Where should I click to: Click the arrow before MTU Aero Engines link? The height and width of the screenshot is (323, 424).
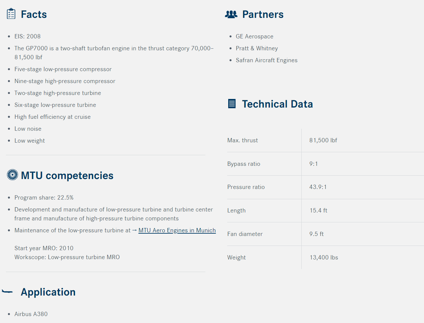(135, 230)
